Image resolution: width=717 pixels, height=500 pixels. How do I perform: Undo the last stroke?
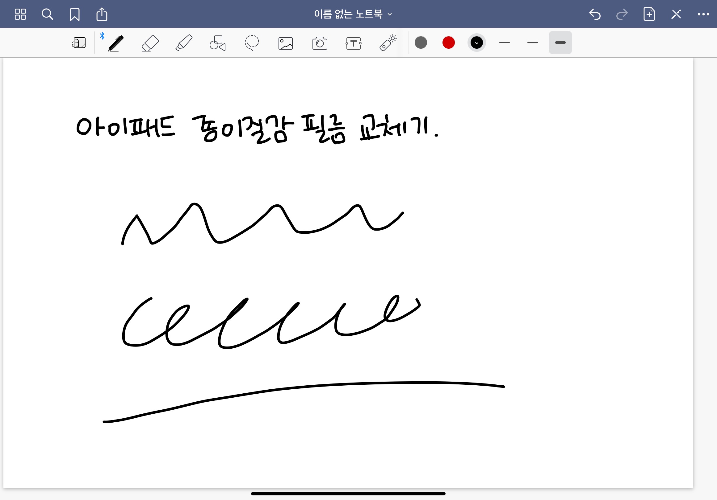(x=595, y=14)
